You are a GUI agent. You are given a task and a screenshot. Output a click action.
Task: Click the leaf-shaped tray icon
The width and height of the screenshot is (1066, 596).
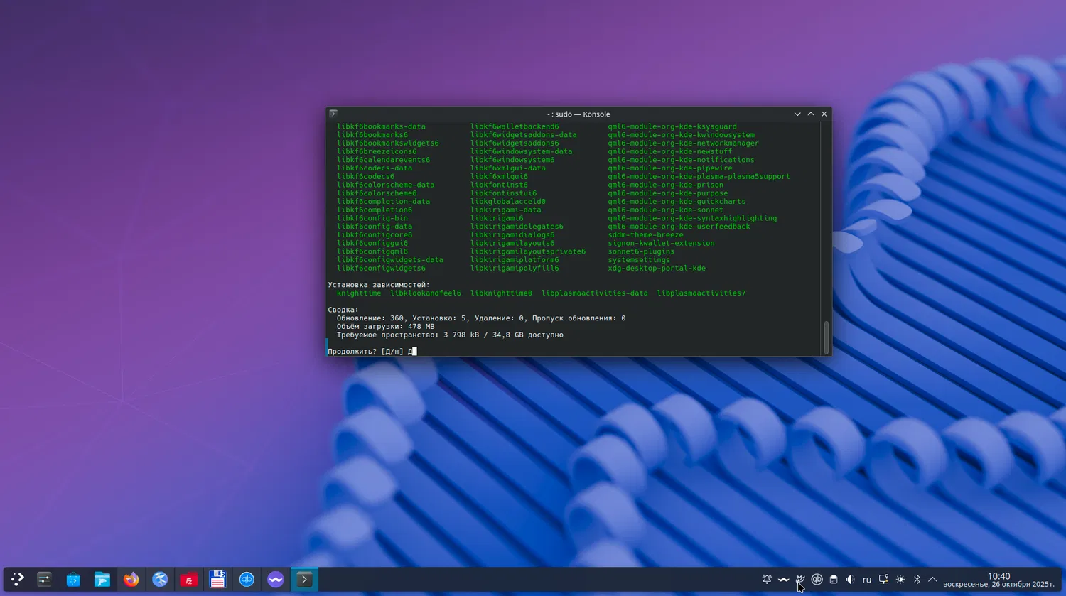tap(800, 580)
